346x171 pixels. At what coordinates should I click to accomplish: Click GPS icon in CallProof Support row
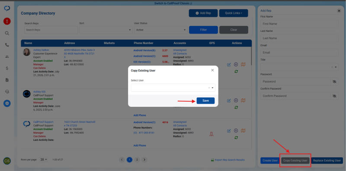(211, 134)
